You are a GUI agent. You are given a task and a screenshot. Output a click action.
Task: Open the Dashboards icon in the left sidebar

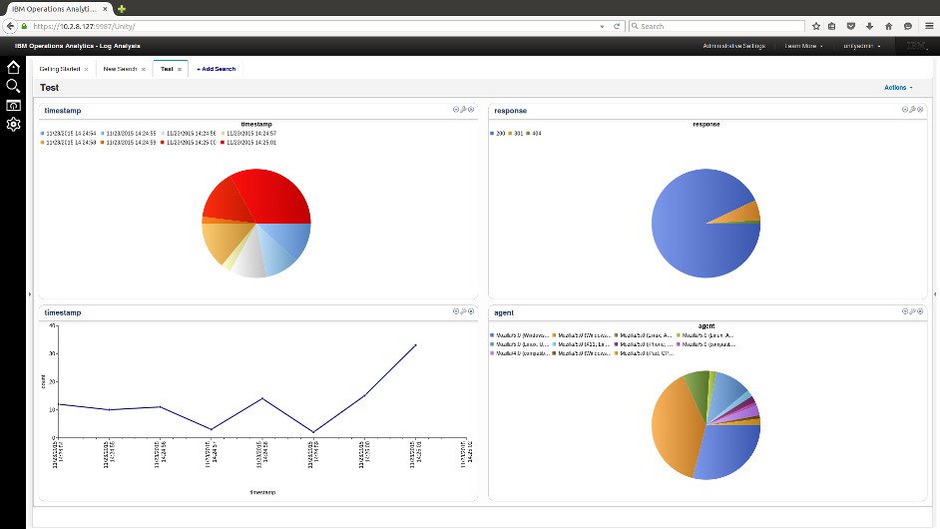pos(13,106)
